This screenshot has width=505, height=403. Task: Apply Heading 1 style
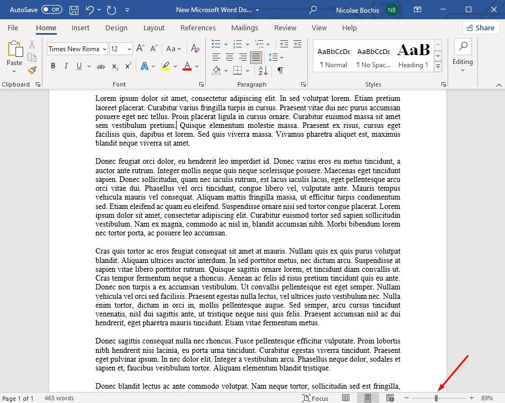point(413,56)
